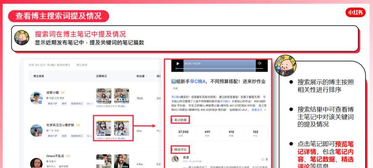Click the location pin next to 广东 深圳
Viewport: 373px width, 168px height.
[x=48, y=131]
